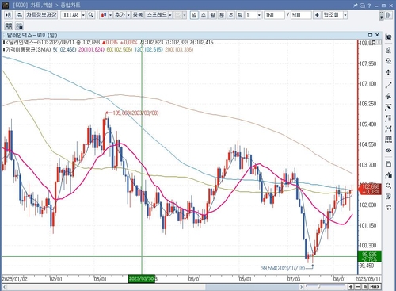Select the minute (분) period button

coord(222,15)
